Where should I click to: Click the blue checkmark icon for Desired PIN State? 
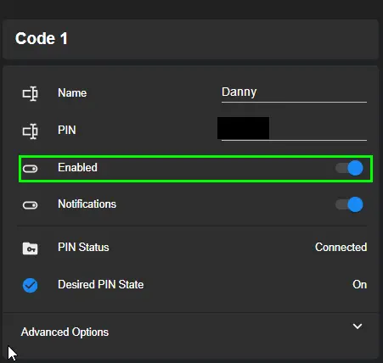[30, 285]
